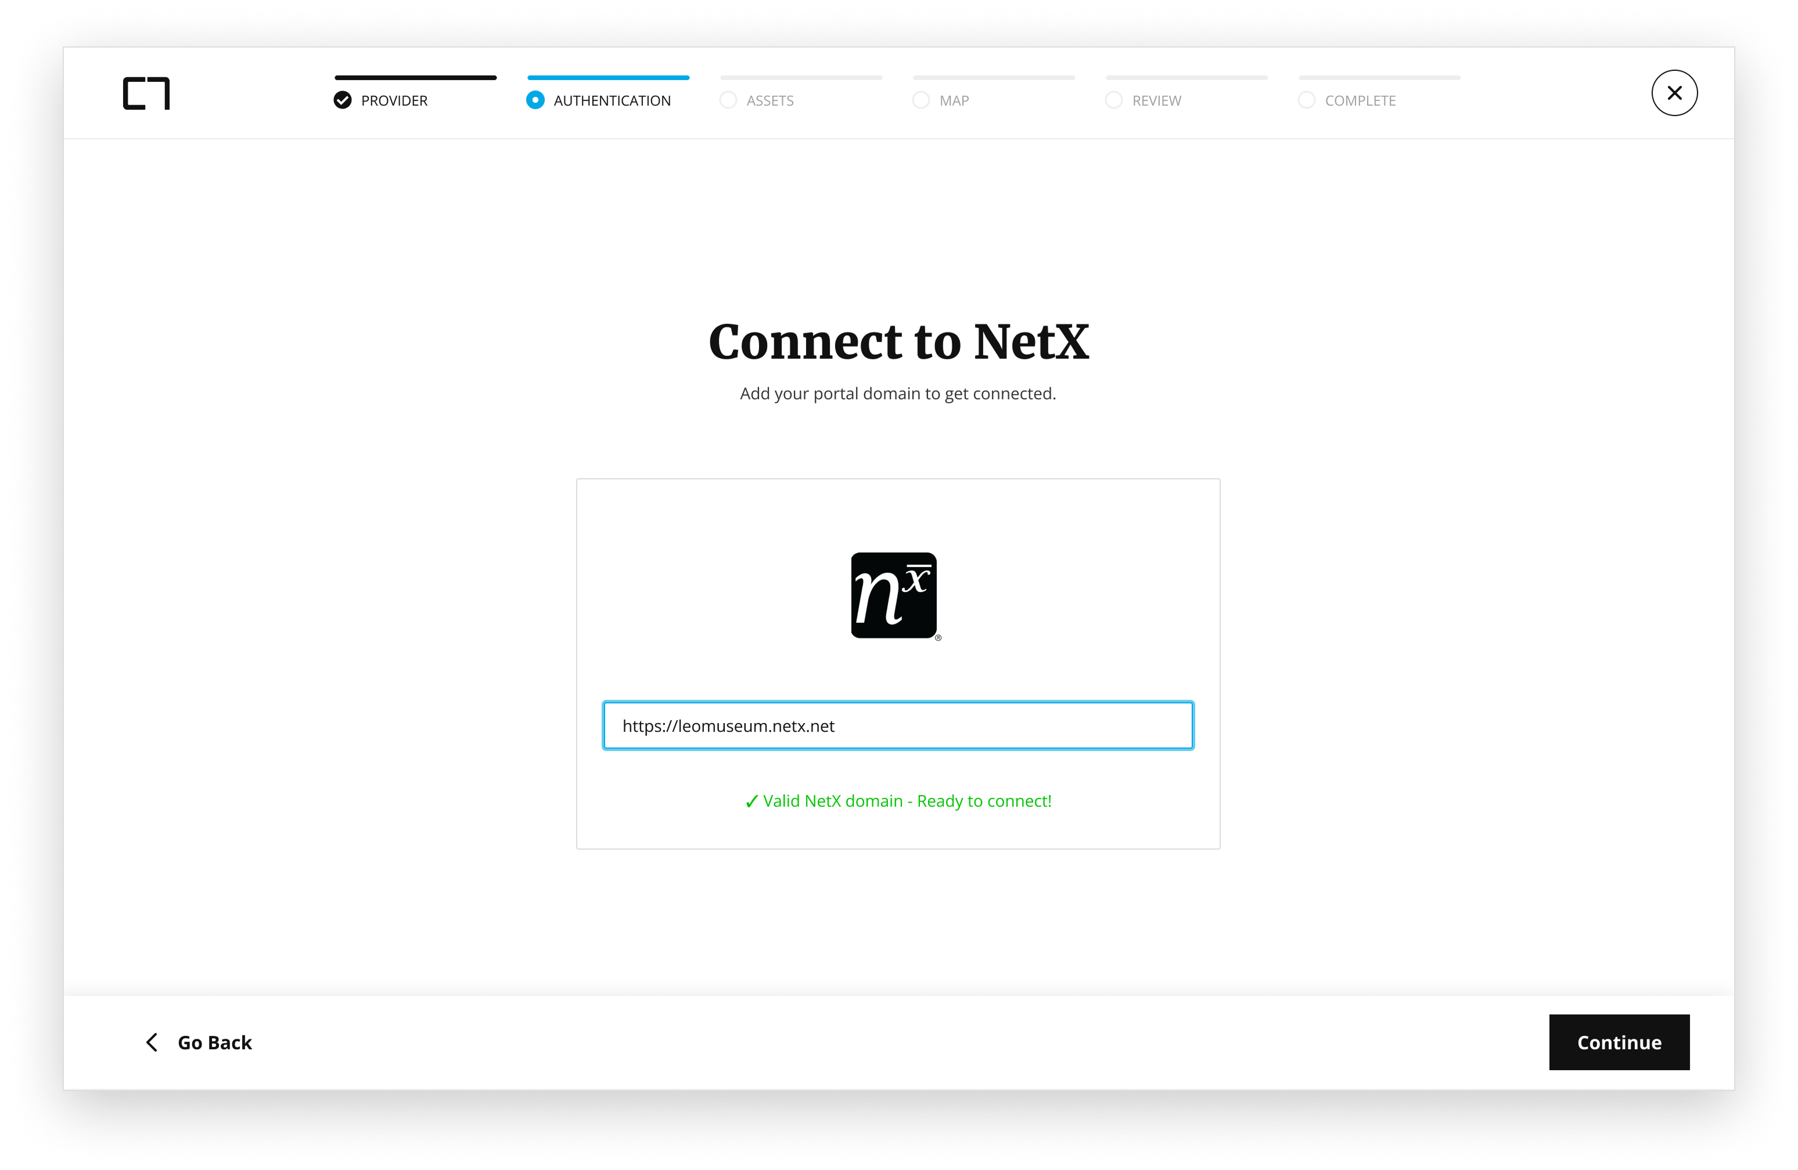This screenshot has width=1798, height=1170.
Task: Click the Continue button
Action: point(1619,1042)
